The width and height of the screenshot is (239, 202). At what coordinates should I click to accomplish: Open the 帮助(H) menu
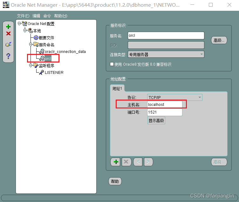click(x=61, y=16)
